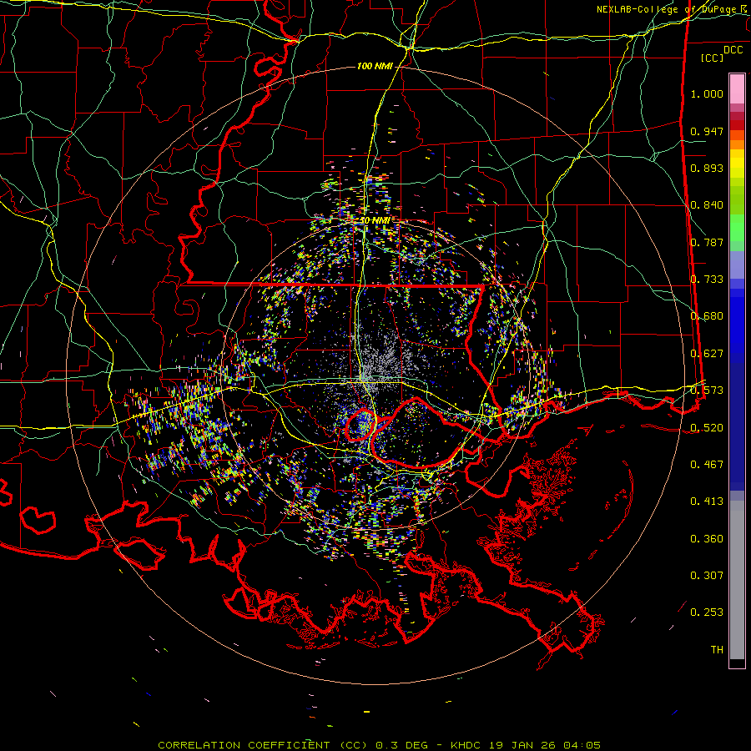Click the 50 NMI range ring label

click(x=375, y=221)
